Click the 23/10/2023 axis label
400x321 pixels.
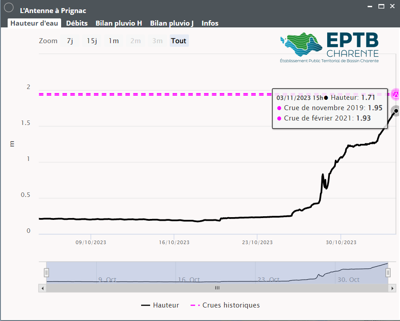click(x=258, y=242)
